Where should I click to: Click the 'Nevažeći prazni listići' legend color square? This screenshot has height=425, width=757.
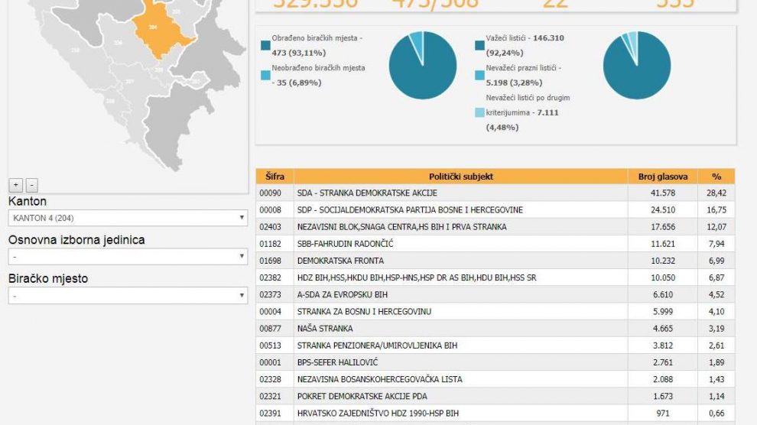(x=479, y=75)
